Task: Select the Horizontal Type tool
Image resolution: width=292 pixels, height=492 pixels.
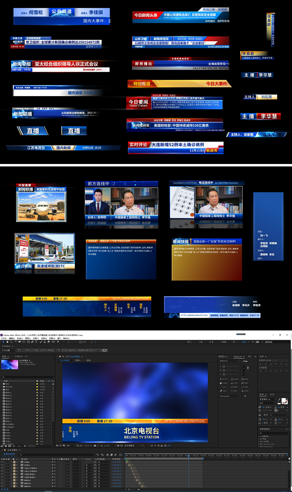Action: click(36, 342)
